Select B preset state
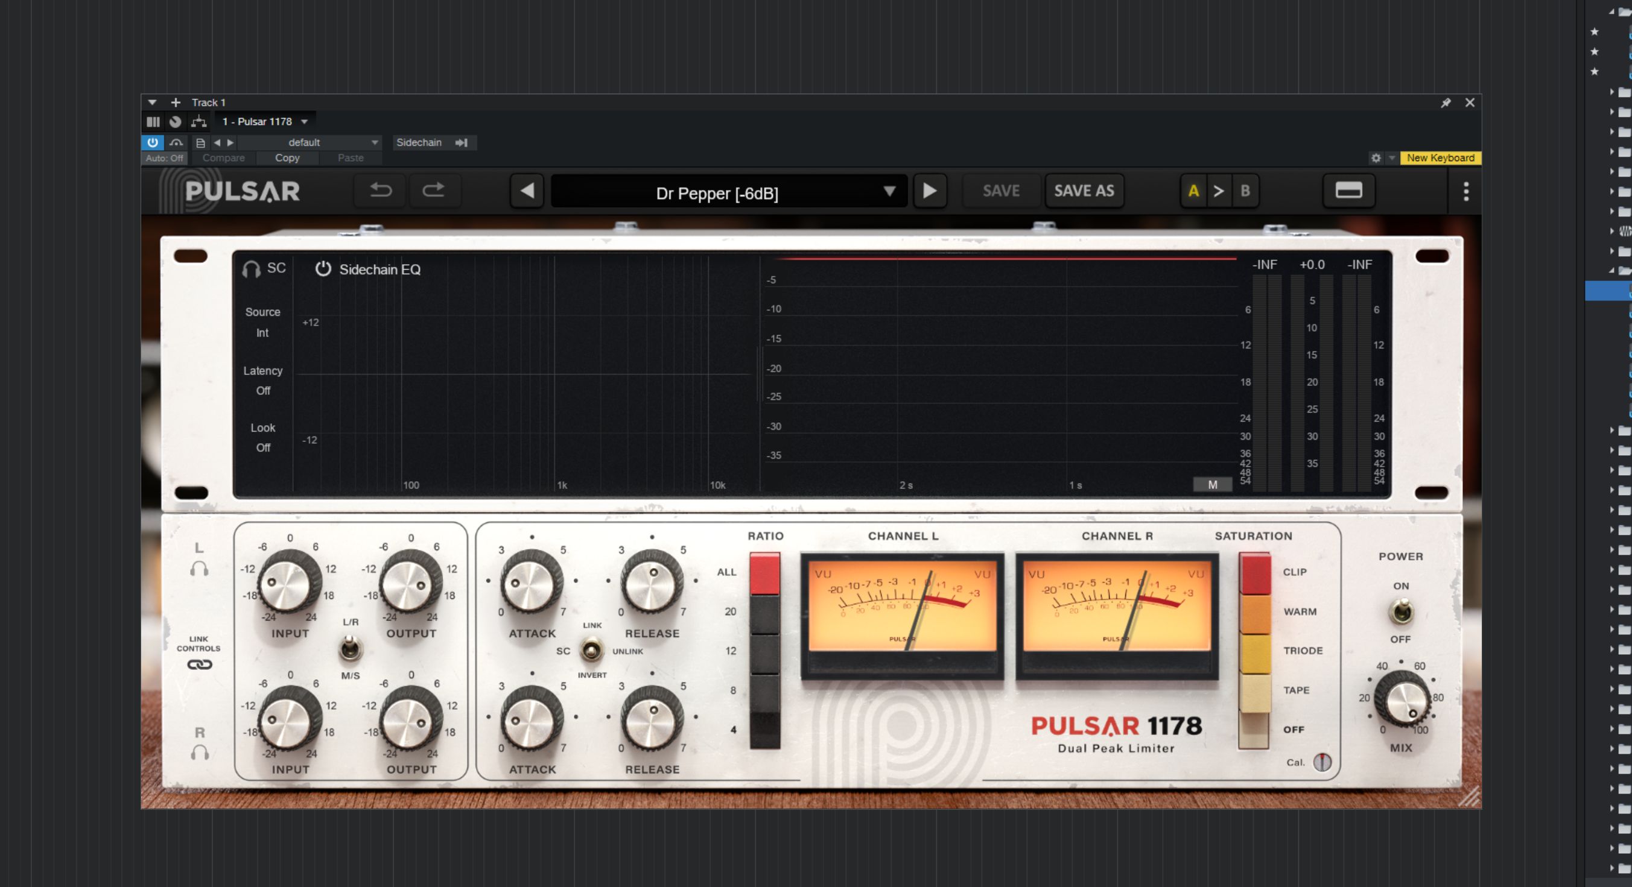Image resolution: width=1632 pixels, height=887 pixels. coord(1245,191)
